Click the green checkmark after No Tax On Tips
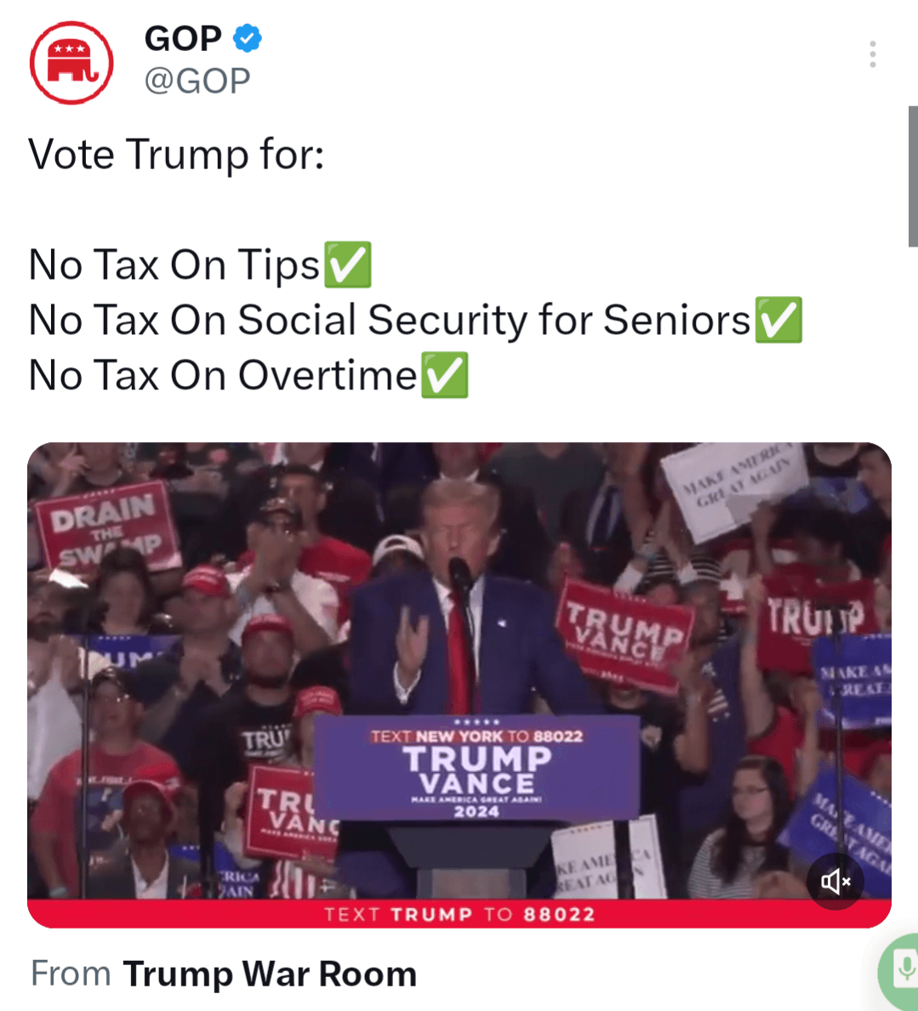918x1011 pixels. 348,264
